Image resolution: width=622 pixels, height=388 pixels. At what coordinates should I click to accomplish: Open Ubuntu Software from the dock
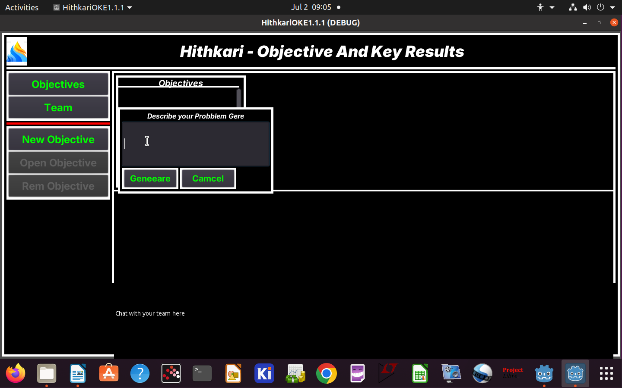tap(109, 373)
